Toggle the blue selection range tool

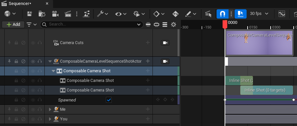point(241,14)
